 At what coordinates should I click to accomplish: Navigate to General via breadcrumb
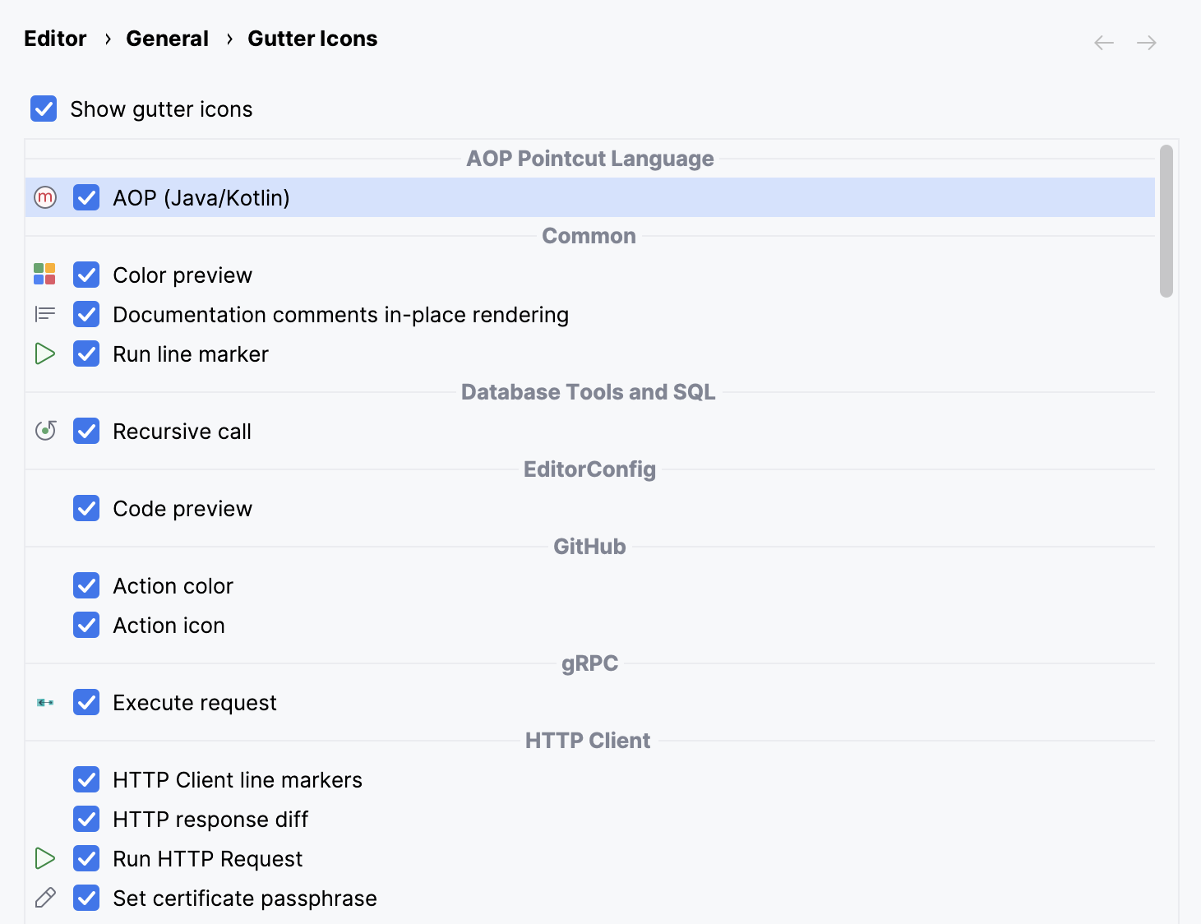[167, 38]
